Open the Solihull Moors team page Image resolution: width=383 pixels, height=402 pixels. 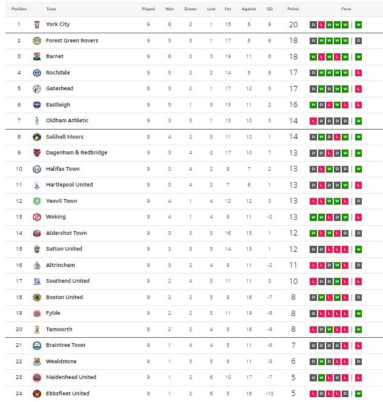pos(63,137)
